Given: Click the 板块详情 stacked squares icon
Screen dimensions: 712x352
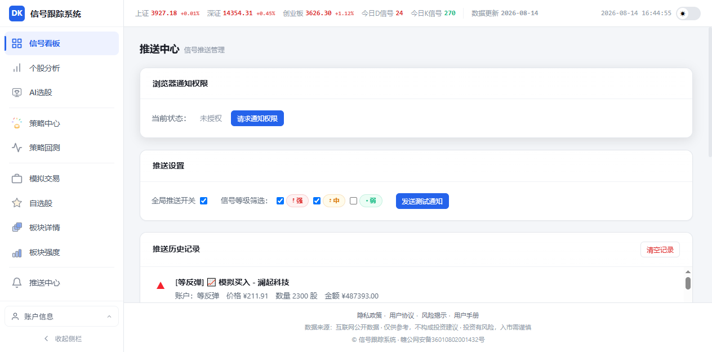Looking at the screenshot, I should 17,228.
